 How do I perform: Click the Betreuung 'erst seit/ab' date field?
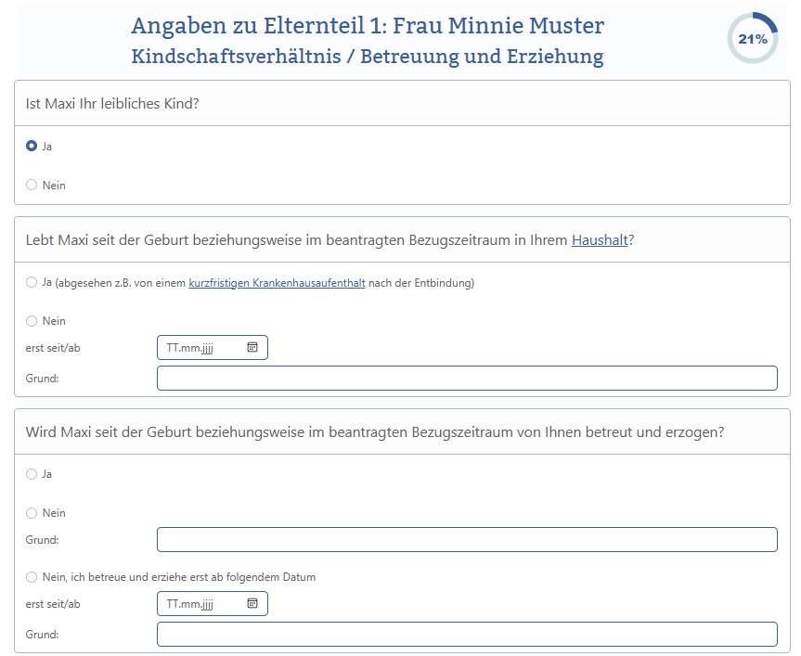tap(212, 604)
